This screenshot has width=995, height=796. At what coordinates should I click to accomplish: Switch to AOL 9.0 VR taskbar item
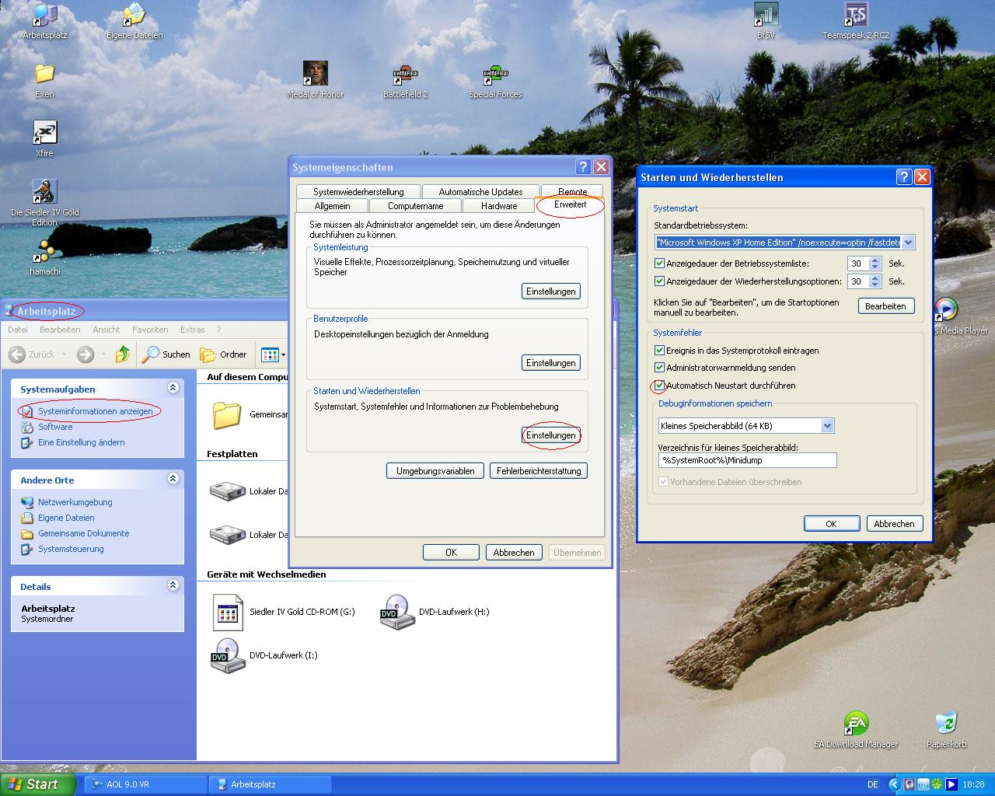(x=145, y=784)
